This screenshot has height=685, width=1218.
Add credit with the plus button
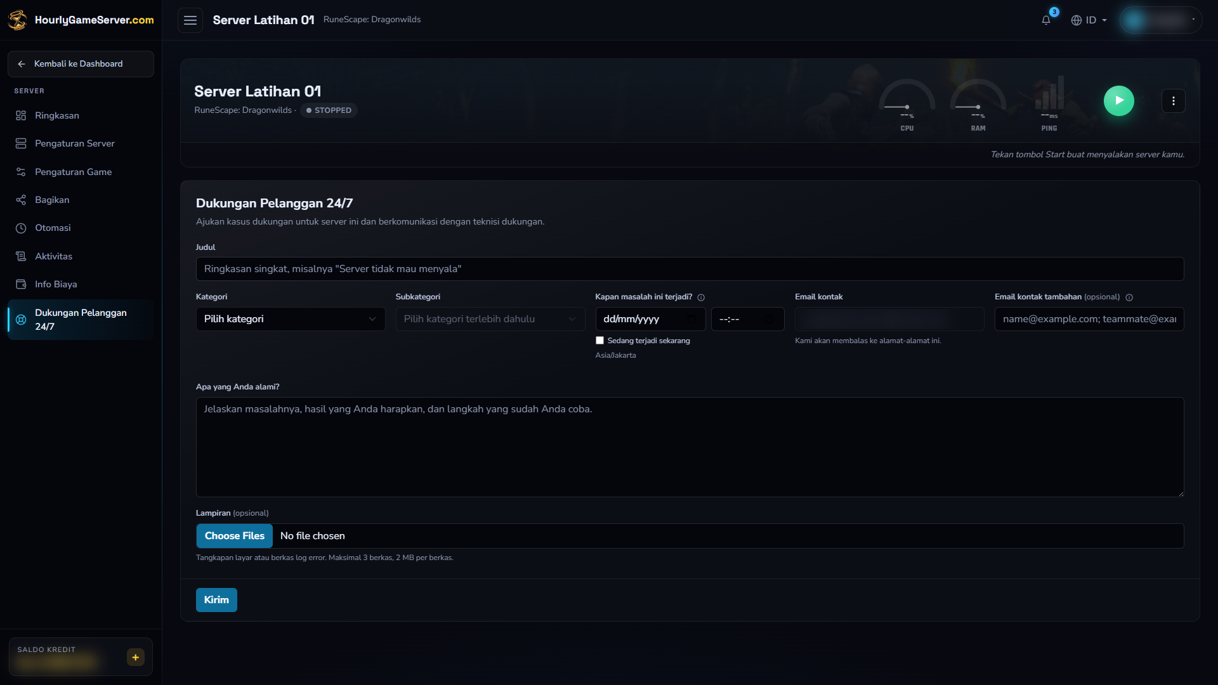pos(136,658)
